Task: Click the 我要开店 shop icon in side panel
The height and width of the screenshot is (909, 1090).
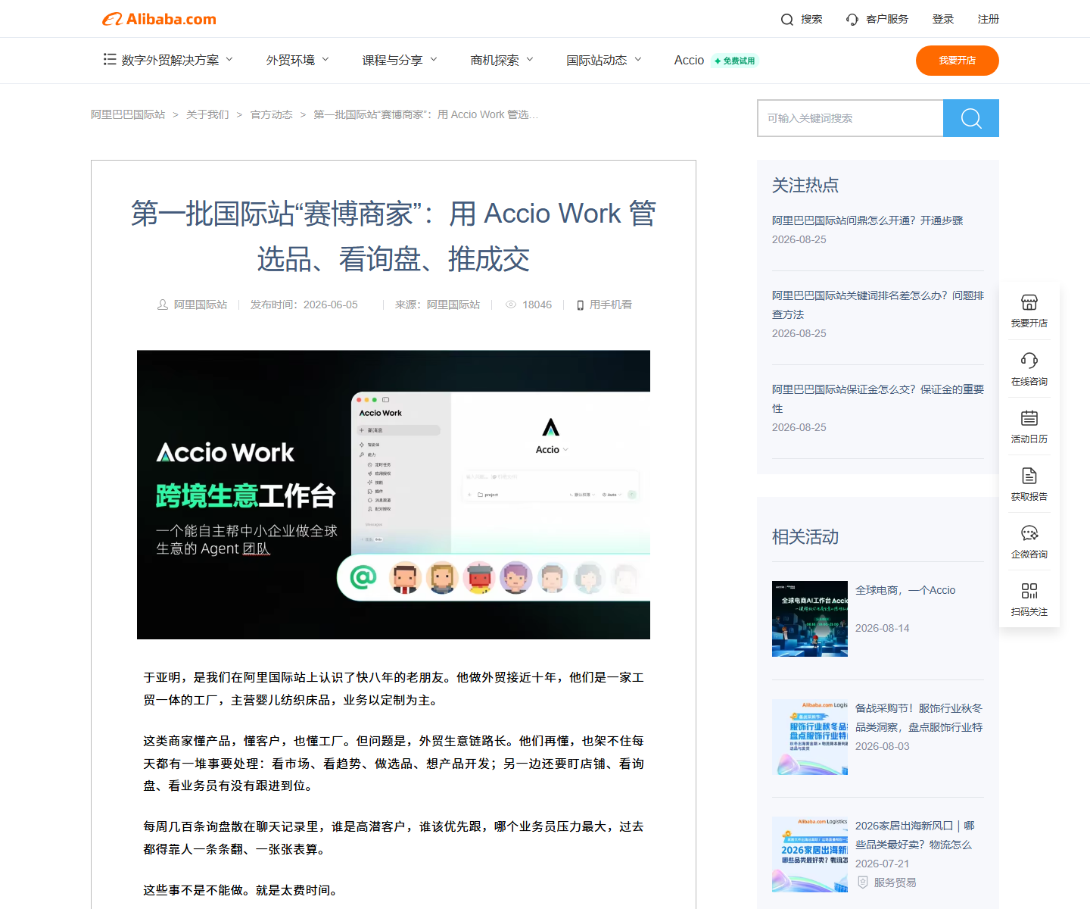Action: click(1029, 302)
